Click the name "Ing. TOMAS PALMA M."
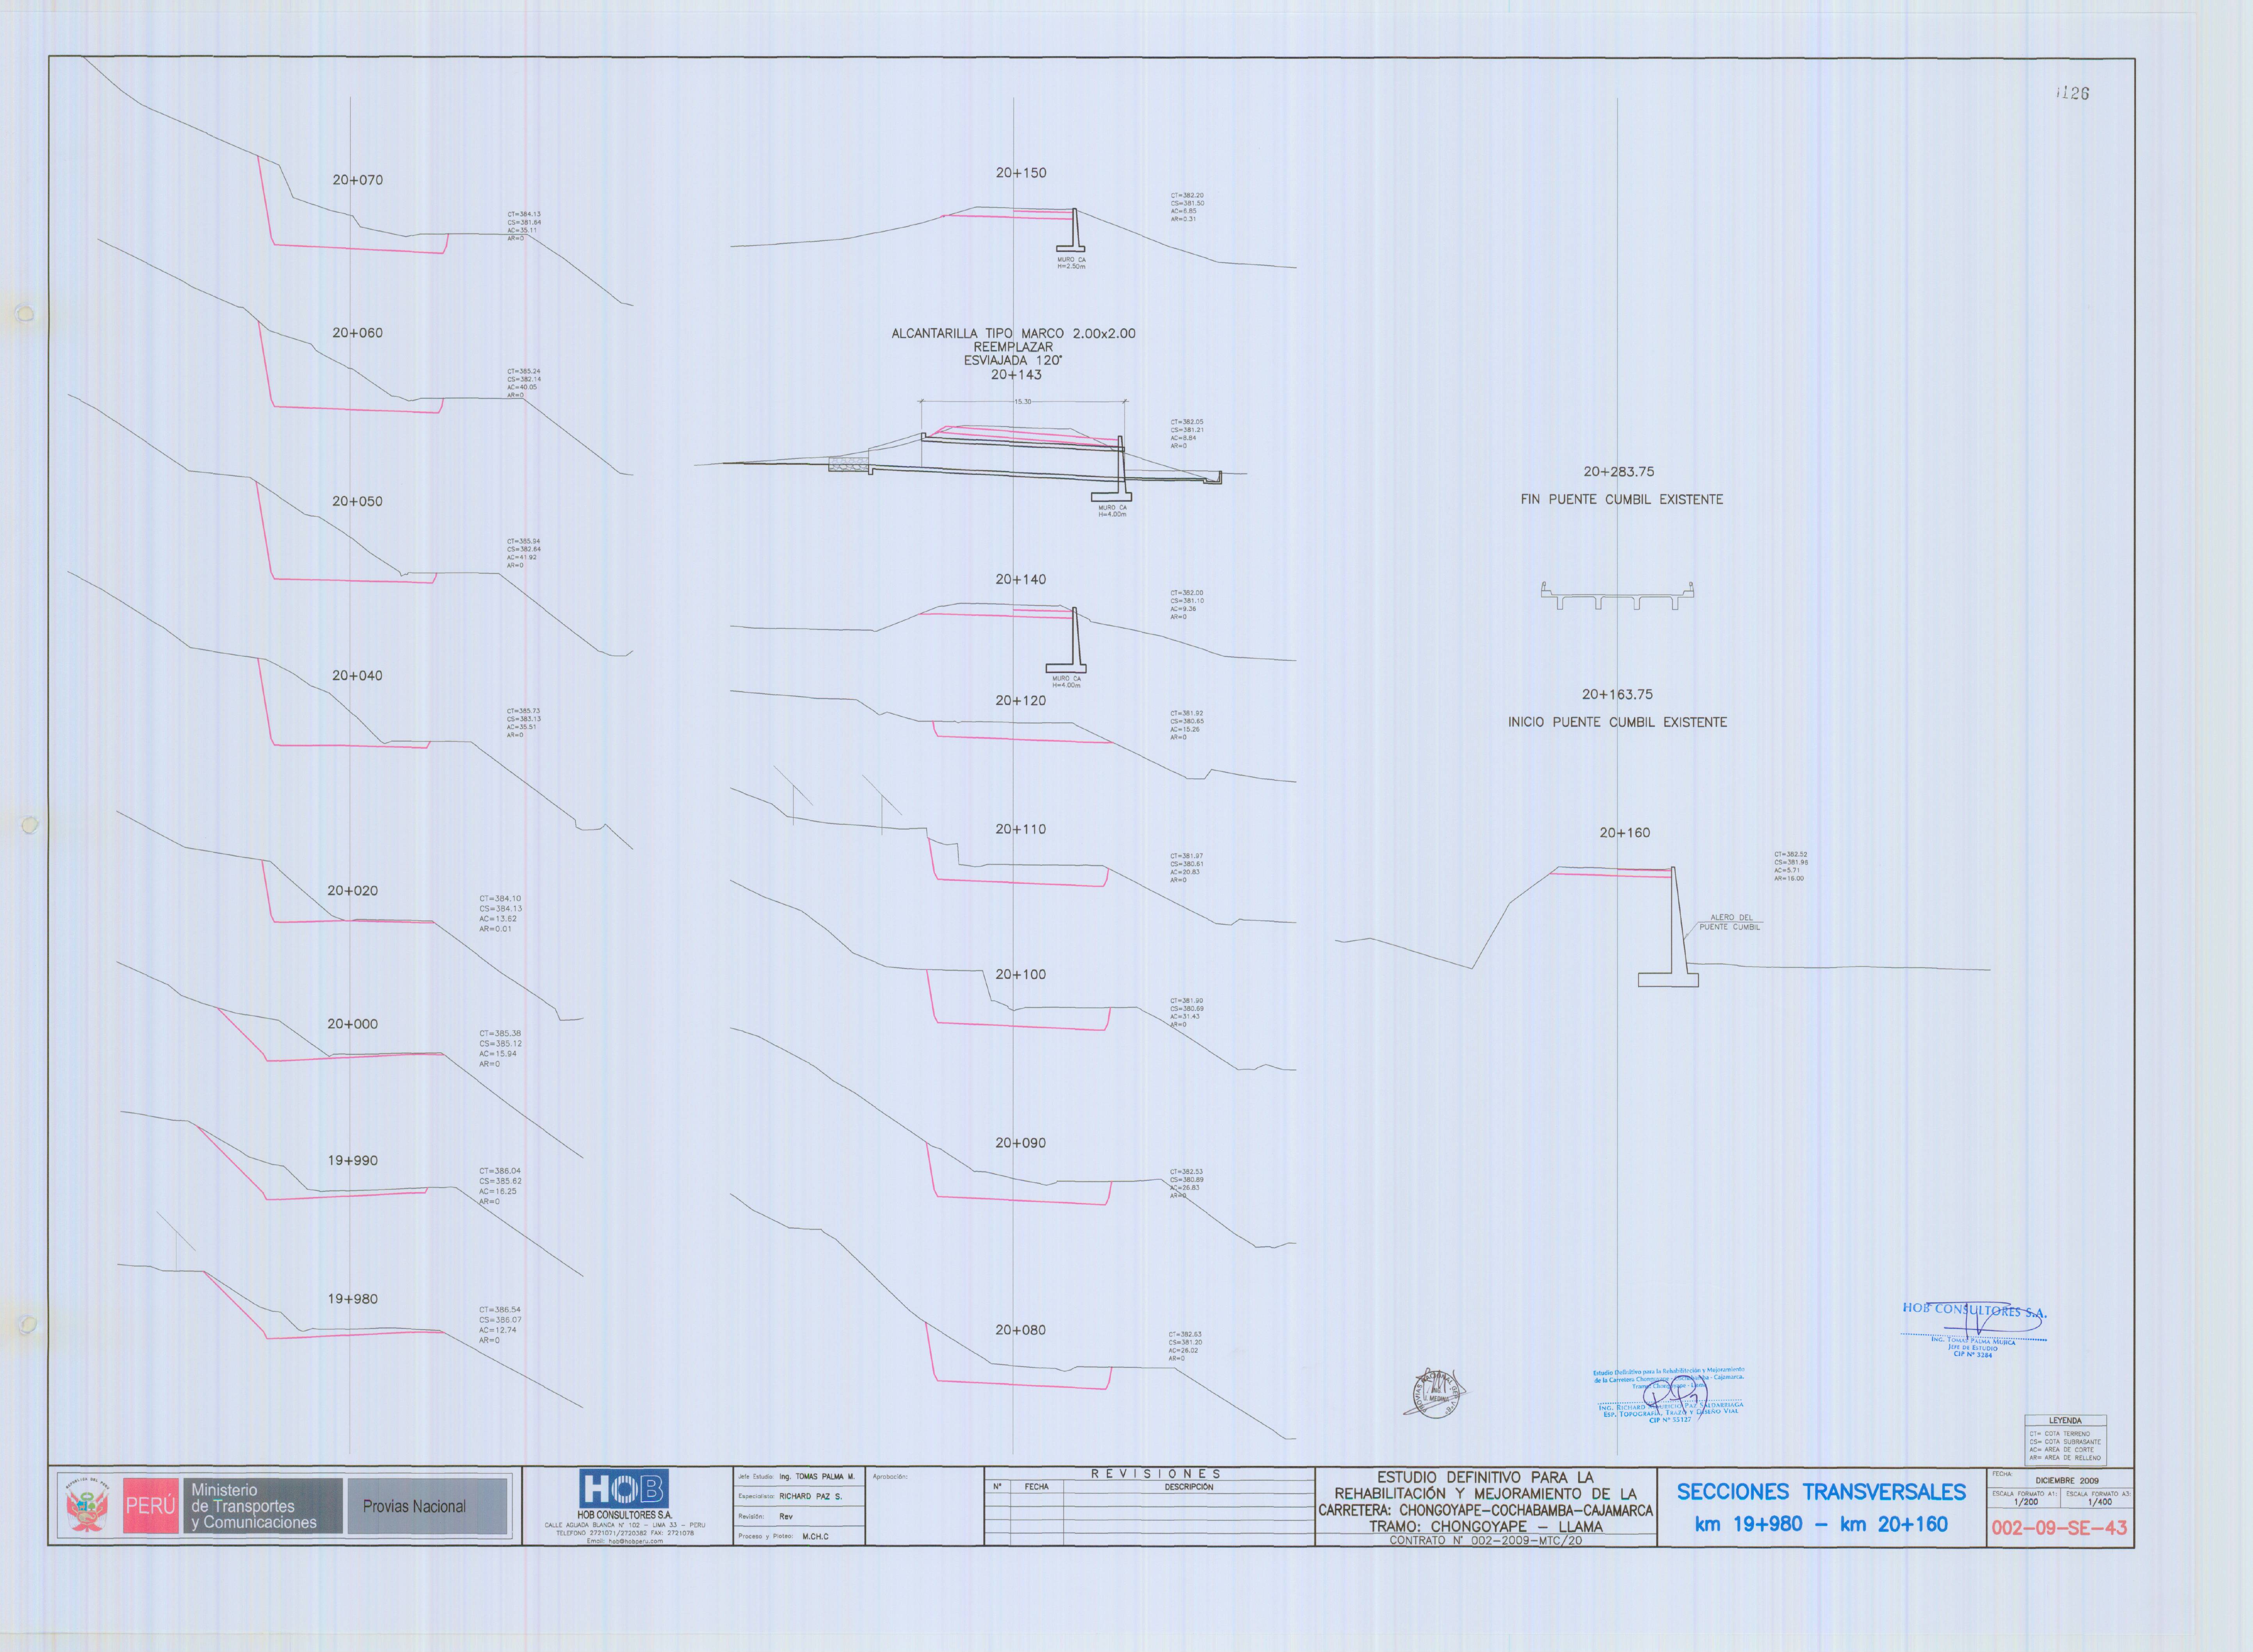The width and height of the screenshot is (2253, 1652). tap(817, 1477)
